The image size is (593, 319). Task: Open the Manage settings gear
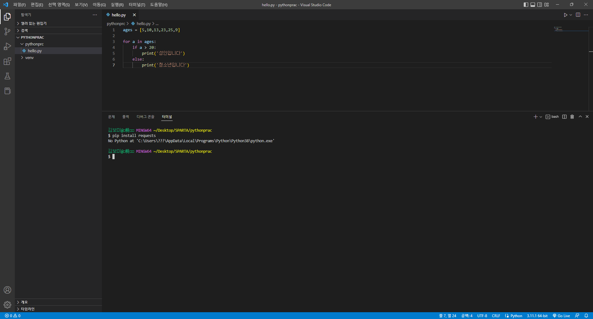[7, 305]
